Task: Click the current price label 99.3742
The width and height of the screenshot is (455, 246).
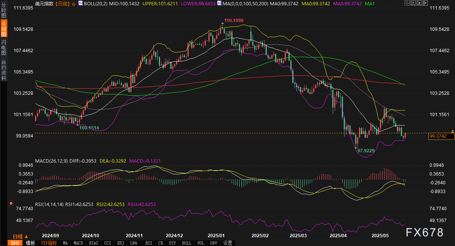Action: tap(439, 136)
